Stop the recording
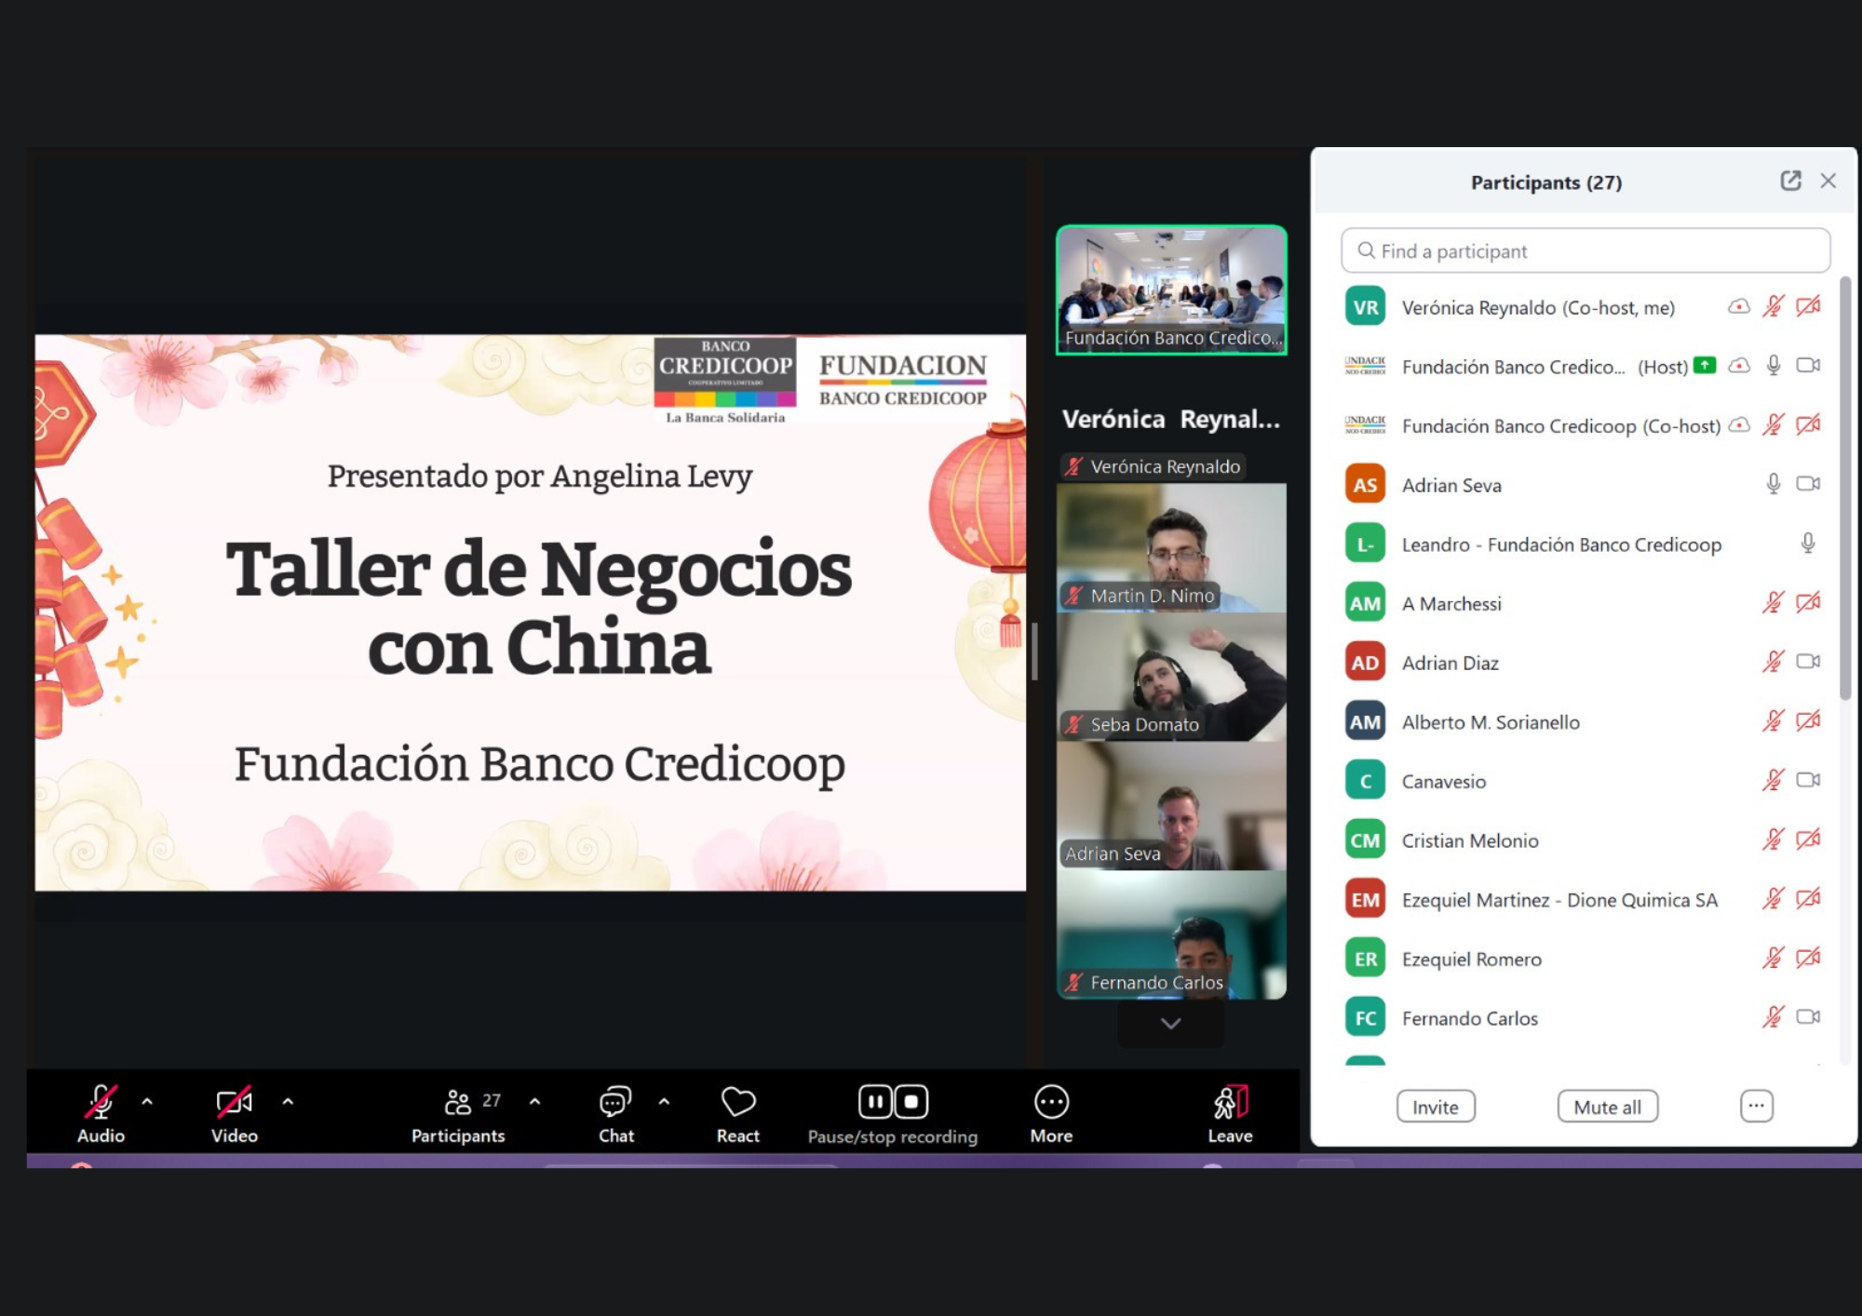 click(x=911, y=1102)
